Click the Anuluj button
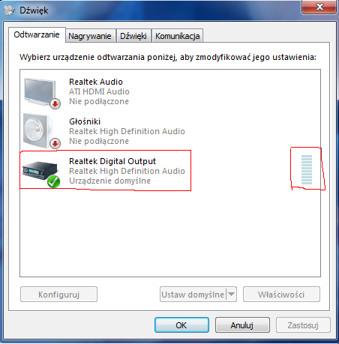This screenshot has height=344, width=339. 242,325
